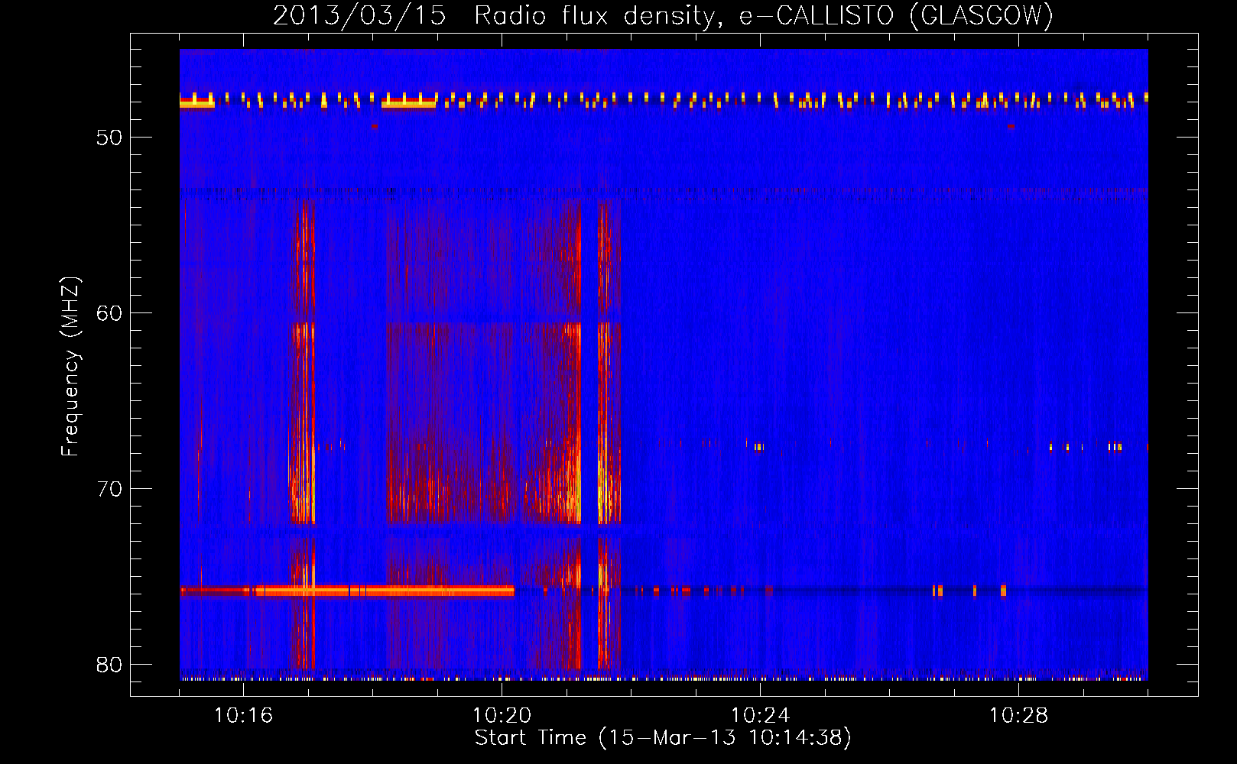Click the 60 MHz frequency tick label
The height and width of the screenshot is (764, 1237).
[109, 313]
